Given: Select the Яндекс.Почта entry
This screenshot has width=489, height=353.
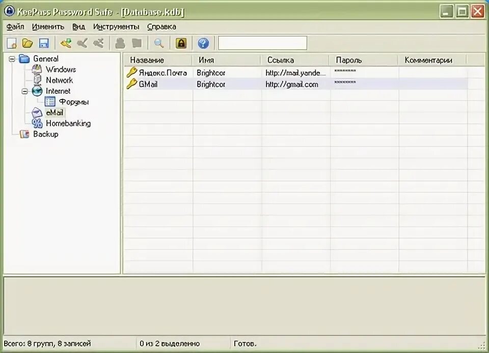Looking at the screenshot, I should click(x=295, y=72).
